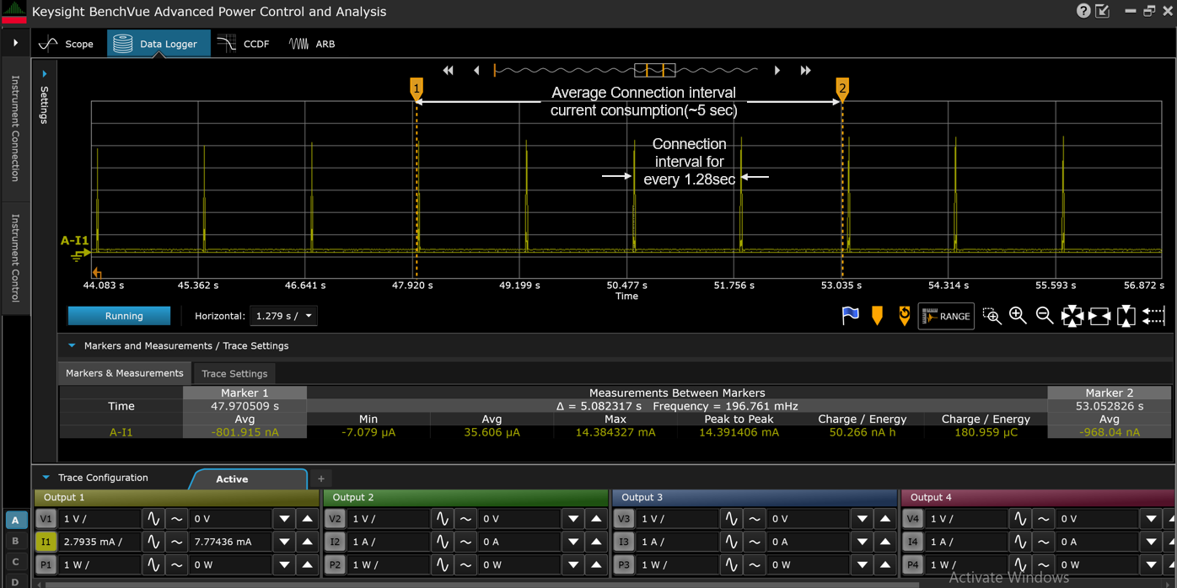Select the zoom-in magnifier tool
Viewport: 1177px width, 588px height.
click(1015, 316)
